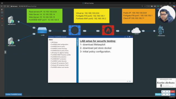
Task: Click the address bar zoom magnifier icon
Action: pyautogui.click(x=142, y=6)
